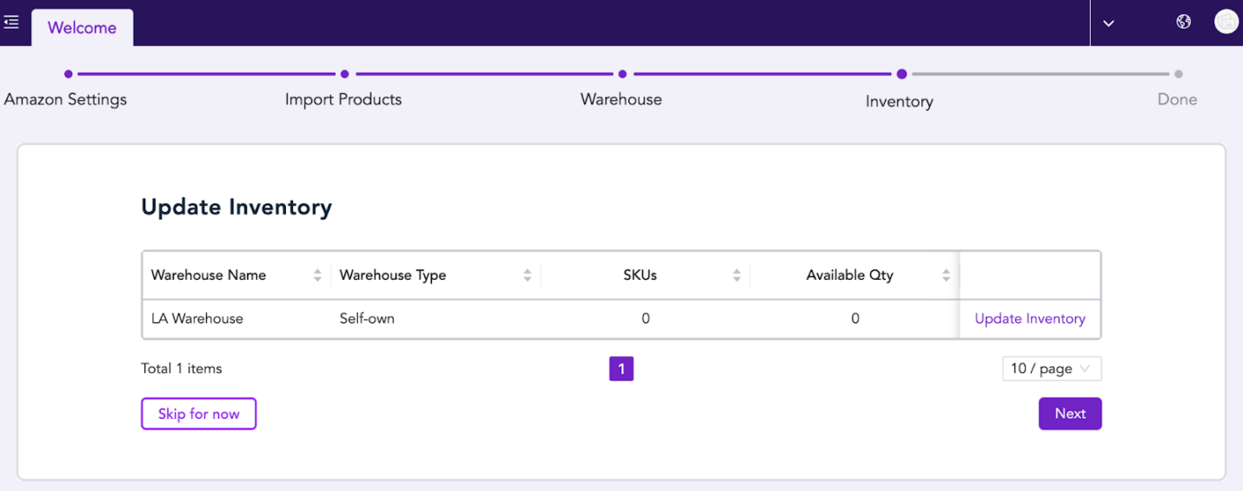Open the globe language selector
Screen dimensions: 1243x491
(1183, 22)
